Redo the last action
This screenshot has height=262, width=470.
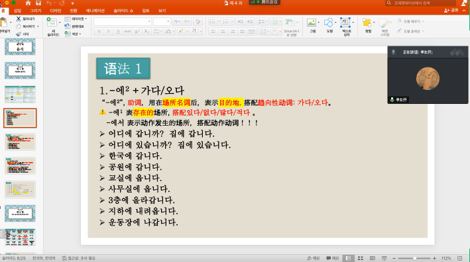point(62,3)
